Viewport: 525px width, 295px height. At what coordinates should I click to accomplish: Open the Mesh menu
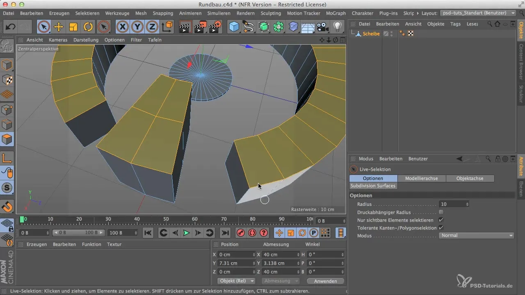click(141, 13)
